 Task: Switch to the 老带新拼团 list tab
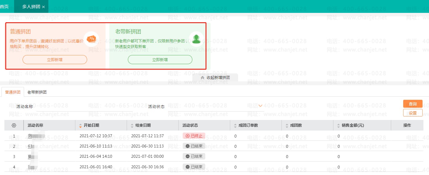click(37, 92)
